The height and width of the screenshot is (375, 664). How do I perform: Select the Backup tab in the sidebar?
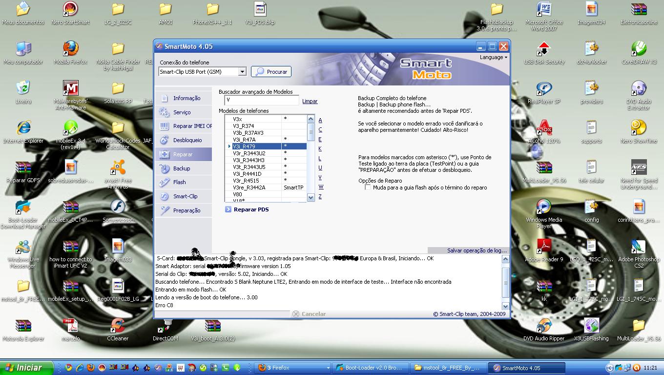(184, 168)
